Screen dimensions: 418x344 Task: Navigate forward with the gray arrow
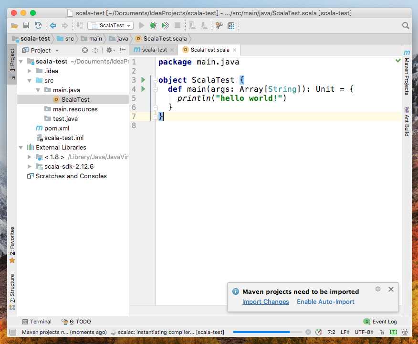point(65,26)
